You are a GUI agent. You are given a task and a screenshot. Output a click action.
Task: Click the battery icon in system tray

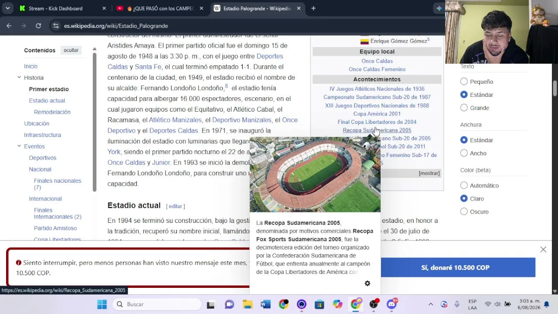pyautogui.click(x=507, y=304)
